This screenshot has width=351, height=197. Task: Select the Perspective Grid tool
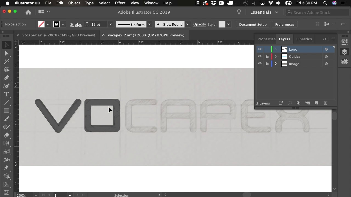pyautogui.click(x=7, y=184)
